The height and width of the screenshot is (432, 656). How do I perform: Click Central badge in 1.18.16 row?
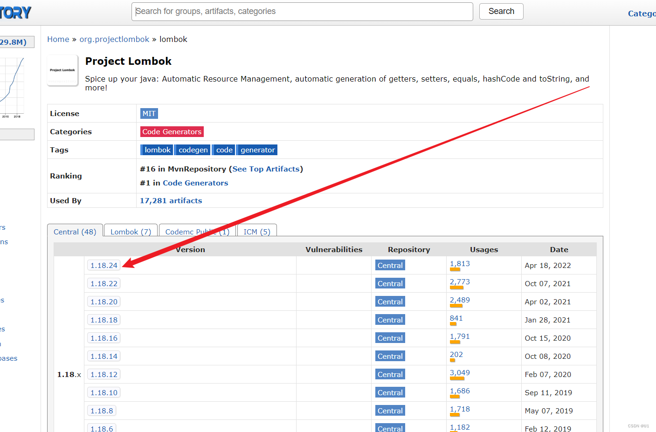[x=390, y=338]
